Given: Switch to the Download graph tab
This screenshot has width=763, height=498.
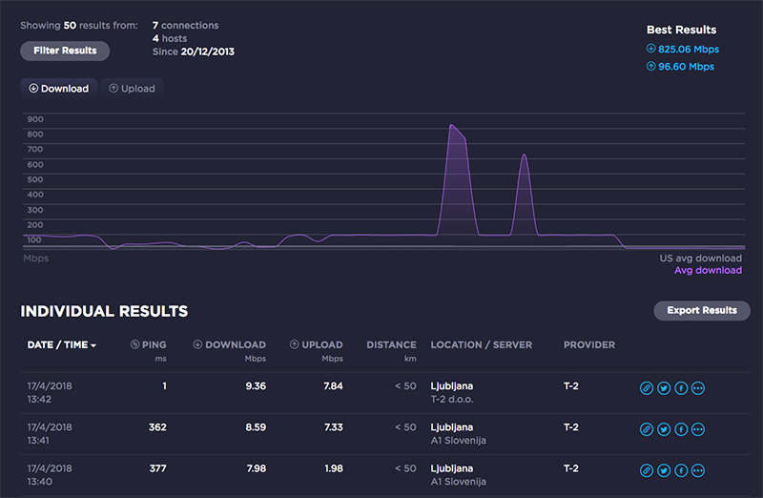Looking at the screenshot, I should click(x=59, y=89).
